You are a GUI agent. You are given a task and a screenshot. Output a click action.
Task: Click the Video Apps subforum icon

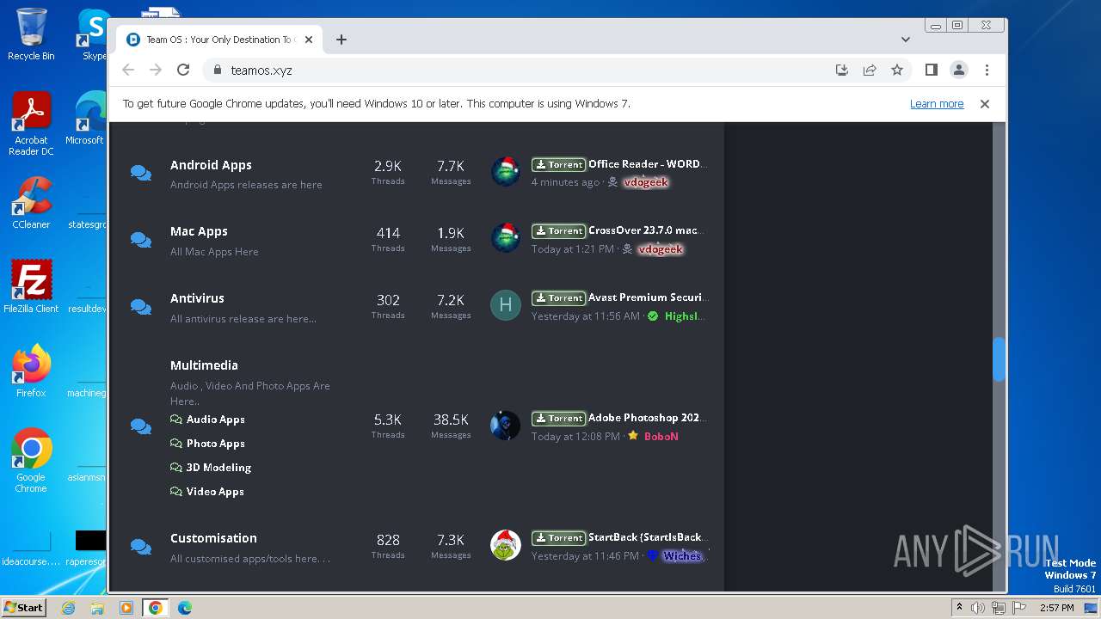[176, 492]
